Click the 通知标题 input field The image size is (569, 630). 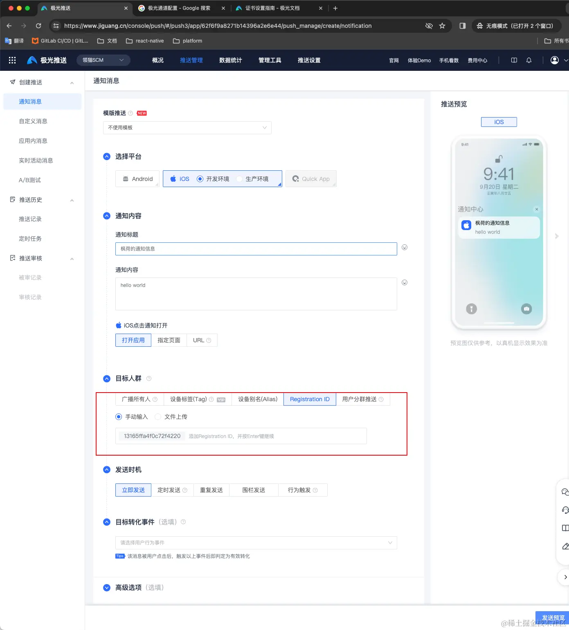click(256, 249)
